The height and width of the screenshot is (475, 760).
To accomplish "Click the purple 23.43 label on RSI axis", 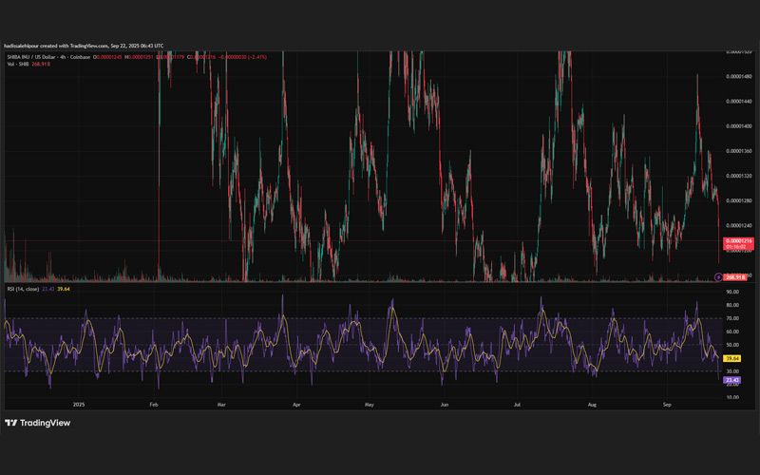I will click(x=731, y=380).
